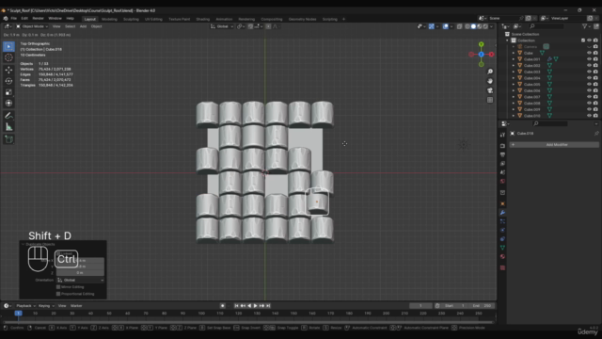Switch to the UV Editing workspace tab
The width and height of the screenshot is (602, 339).
tap(153, 19)
